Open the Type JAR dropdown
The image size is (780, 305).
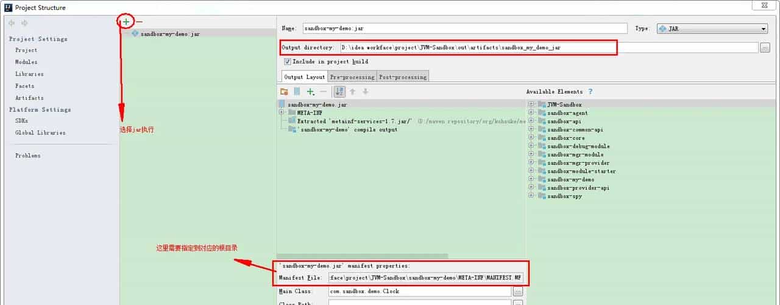712,29
